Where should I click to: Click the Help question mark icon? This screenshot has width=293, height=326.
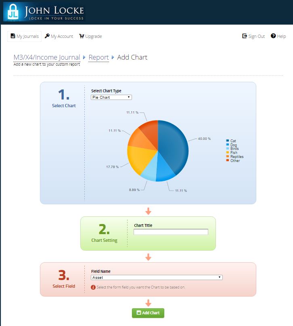(273, 36)
